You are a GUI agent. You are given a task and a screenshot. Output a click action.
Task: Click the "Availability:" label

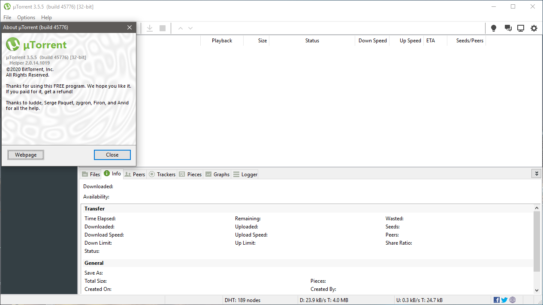(96, 197)
